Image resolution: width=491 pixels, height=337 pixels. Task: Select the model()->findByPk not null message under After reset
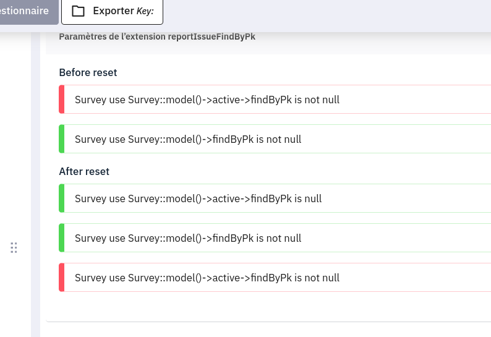(188, 238)
